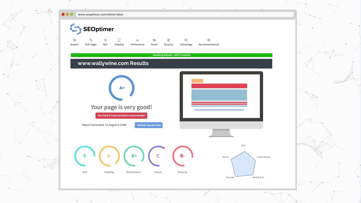Viewport: 361px width, 203px height.
Task: Click the radar chart SEO label
Action: click(x=243, y=145)
